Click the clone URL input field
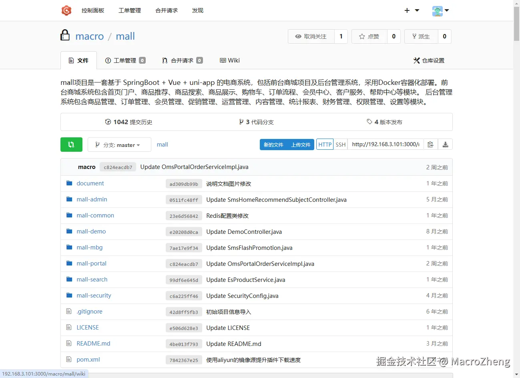This screenshot has width=520, height=378. tap(385, 145)
